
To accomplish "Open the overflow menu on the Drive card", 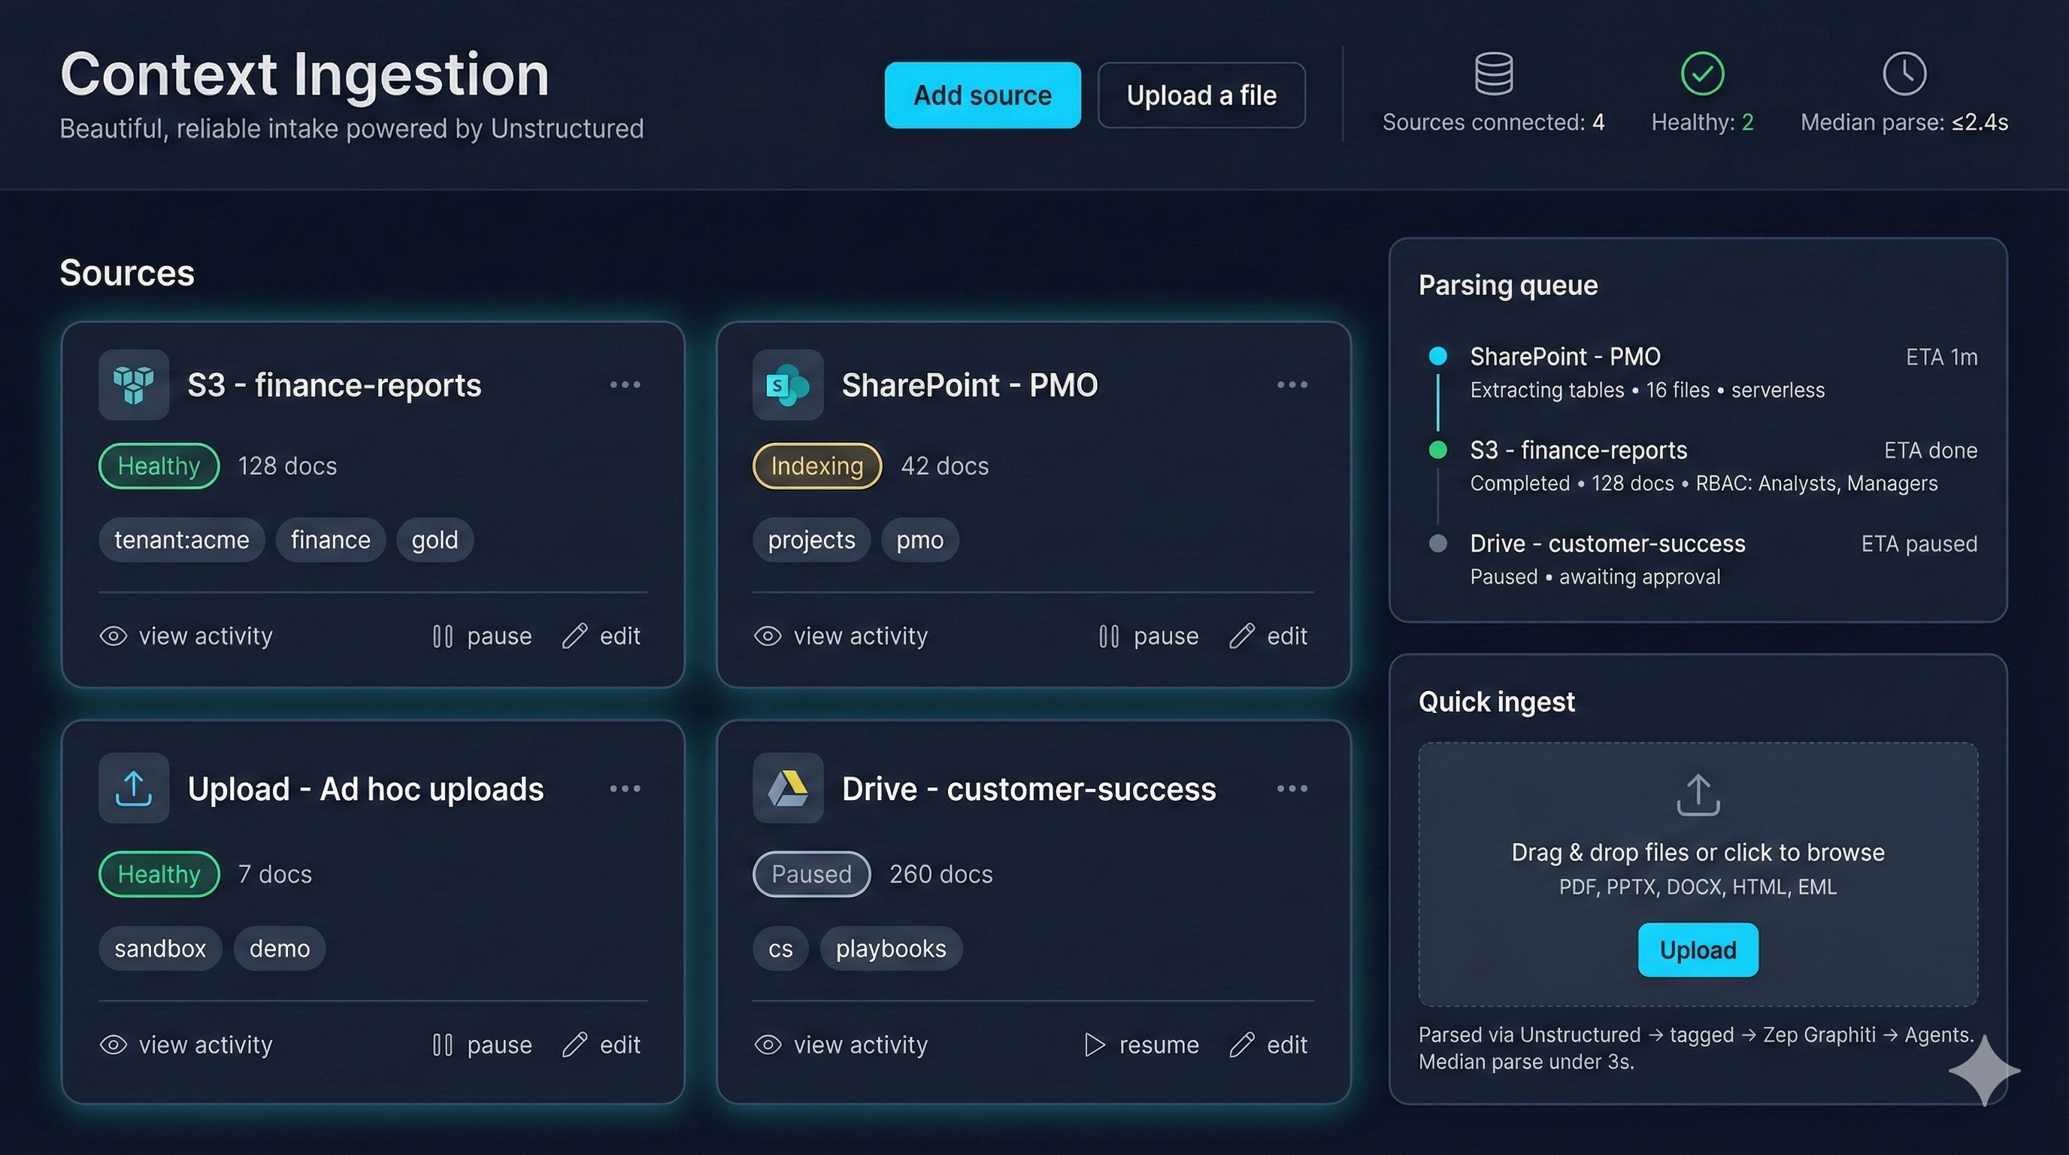I will 1292,788.
